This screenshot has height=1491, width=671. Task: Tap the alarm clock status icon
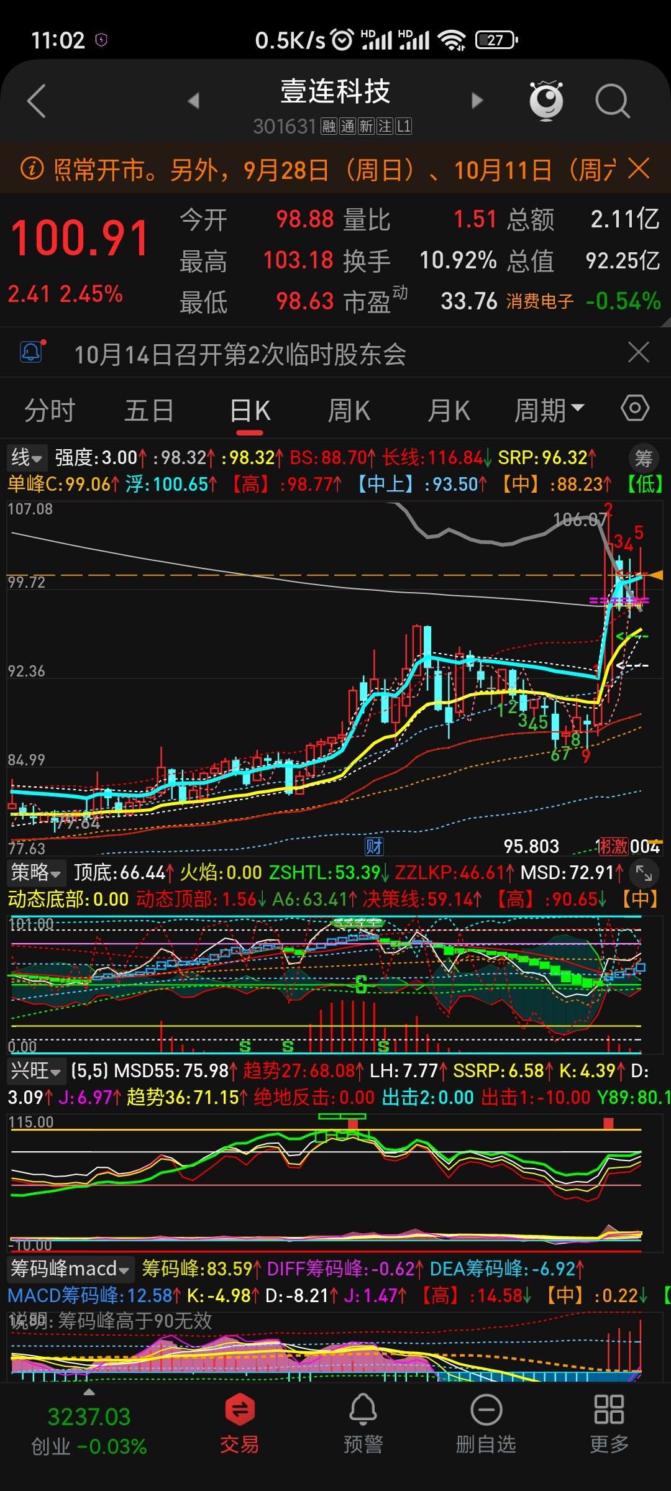coord(342,40)
